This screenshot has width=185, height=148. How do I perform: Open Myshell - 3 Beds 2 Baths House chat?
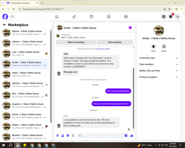tap(25, 137)
